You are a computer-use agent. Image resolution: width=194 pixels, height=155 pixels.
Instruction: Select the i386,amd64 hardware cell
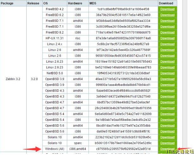(x=78, y=149)
